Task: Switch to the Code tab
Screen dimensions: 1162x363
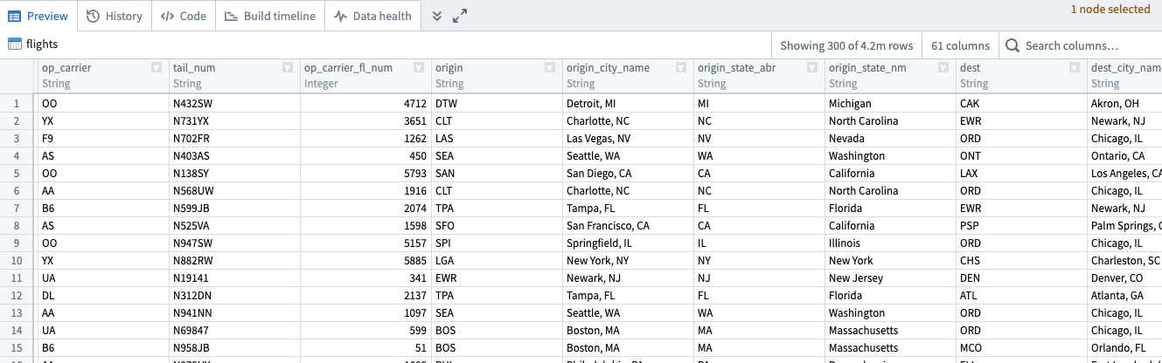Action: [x=184, y=16]
